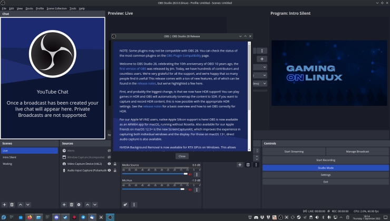Open Mic/Aux channel options menu

(x=197, y=190)
